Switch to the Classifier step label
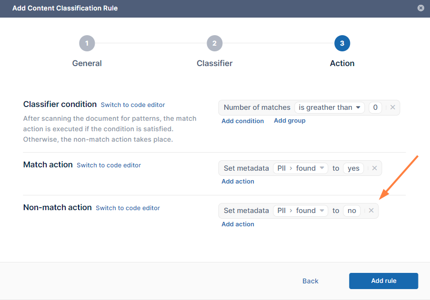The height and width of the screenshot is (300, 430). pyautogui.click(x=214, y=63)
